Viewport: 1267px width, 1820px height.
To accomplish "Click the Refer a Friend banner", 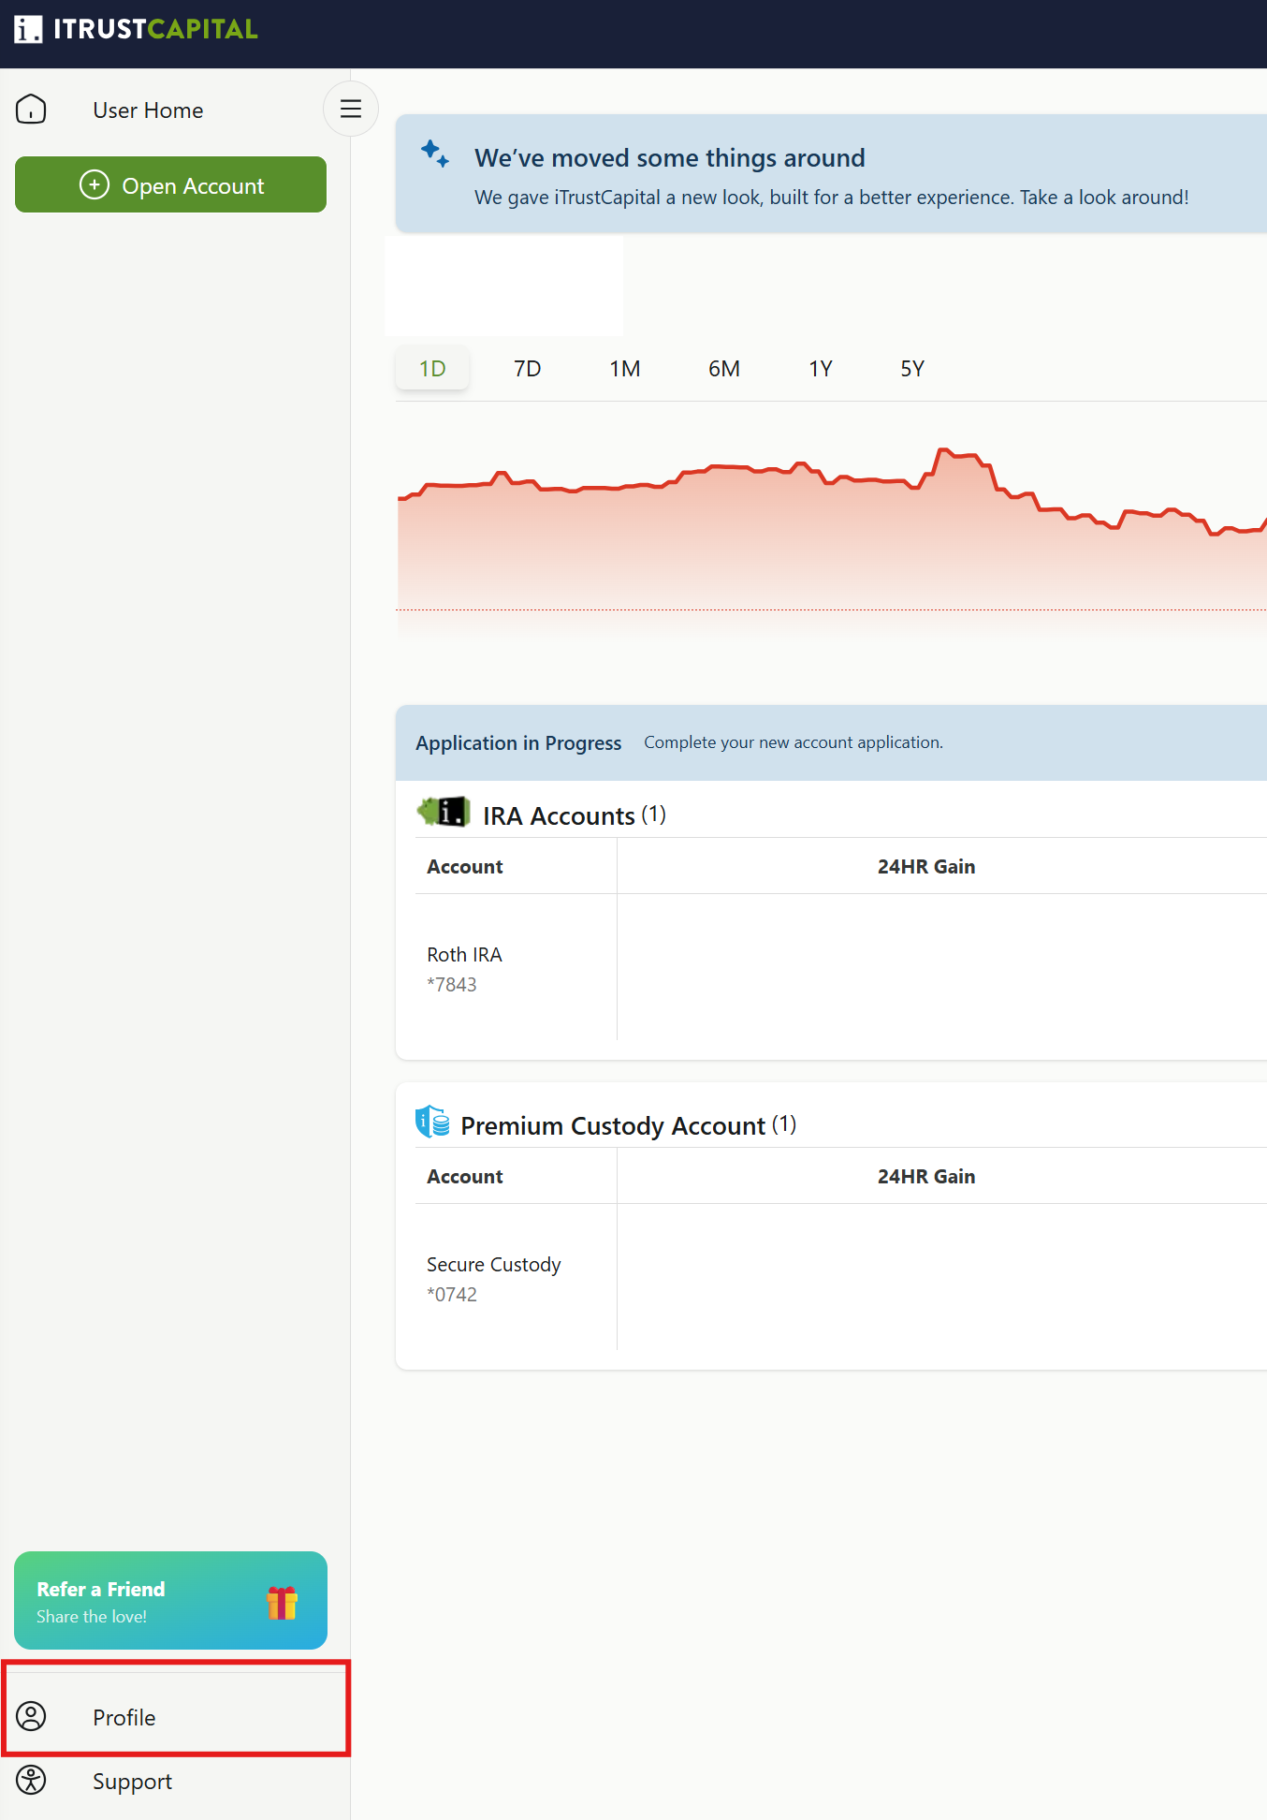I will [x=170, y=1601].
